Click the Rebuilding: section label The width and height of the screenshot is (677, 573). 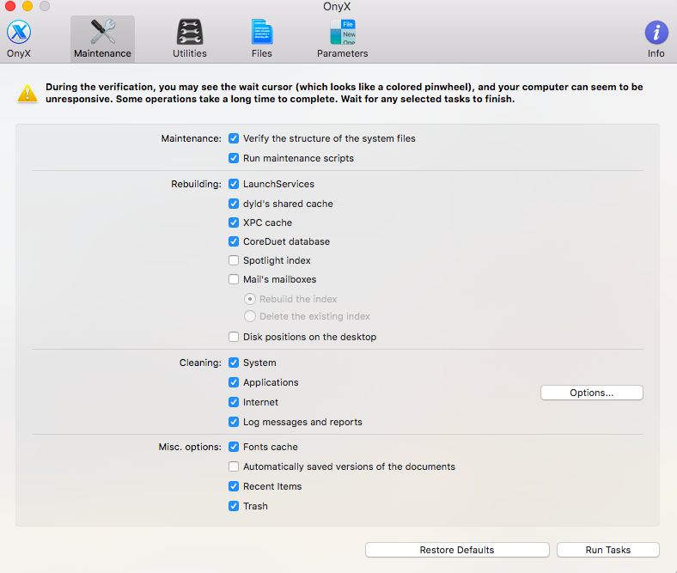[x=196, y=184]
